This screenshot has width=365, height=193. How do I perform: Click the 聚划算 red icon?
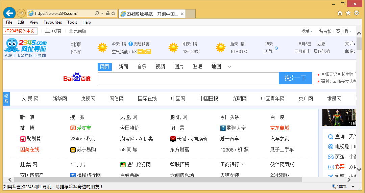click(x=23, y=139)
